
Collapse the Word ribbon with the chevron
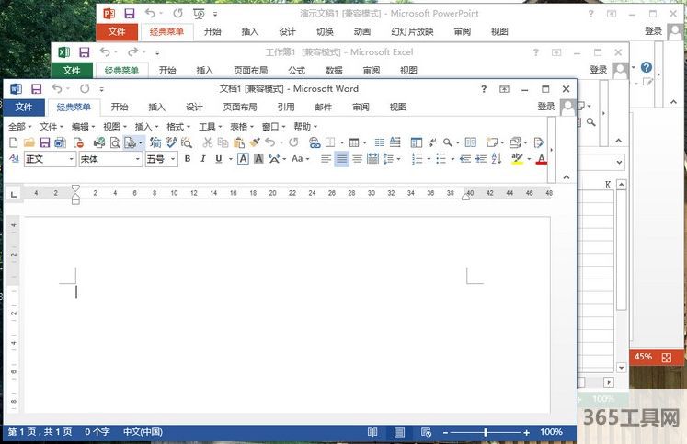click(x=567, y=177)
